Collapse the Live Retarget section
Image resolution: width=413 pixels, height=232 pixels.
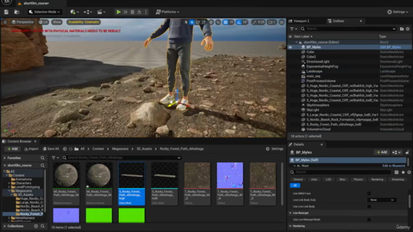click(x=290, y=213)
